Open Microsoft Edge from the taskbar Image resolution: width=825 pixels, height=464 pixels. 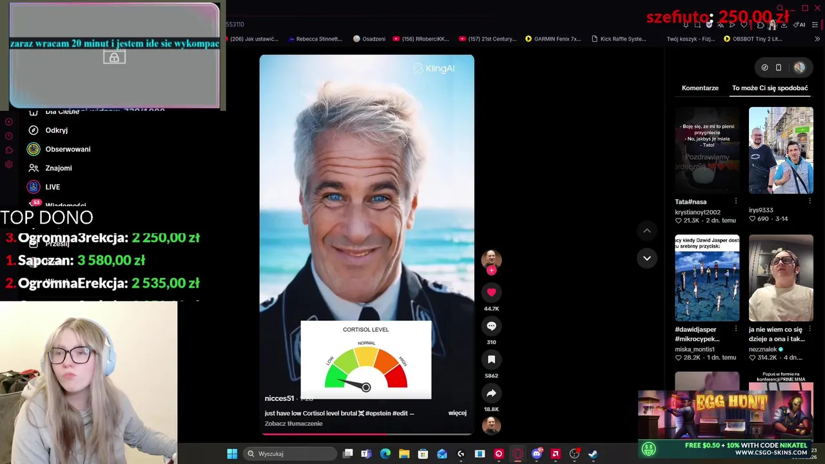385,454
